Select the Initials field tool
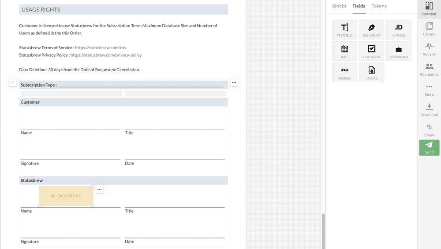 click(398, 29)
